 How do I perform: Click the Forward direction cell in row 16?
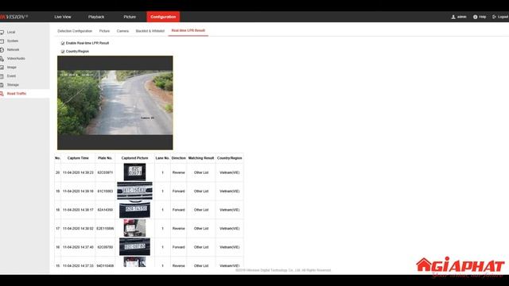point(178,247)
